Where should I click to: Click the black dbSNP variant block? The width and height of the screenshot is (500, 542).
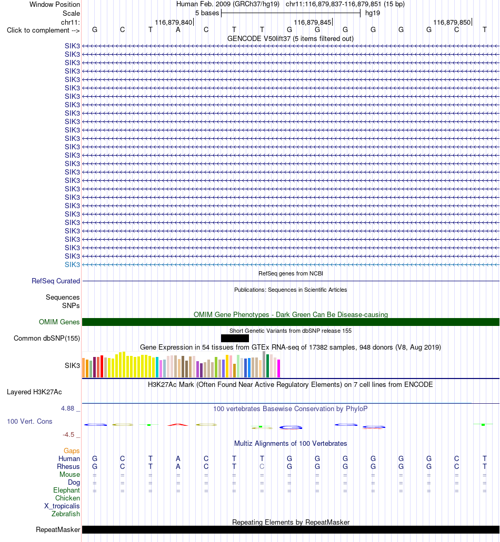235,339
